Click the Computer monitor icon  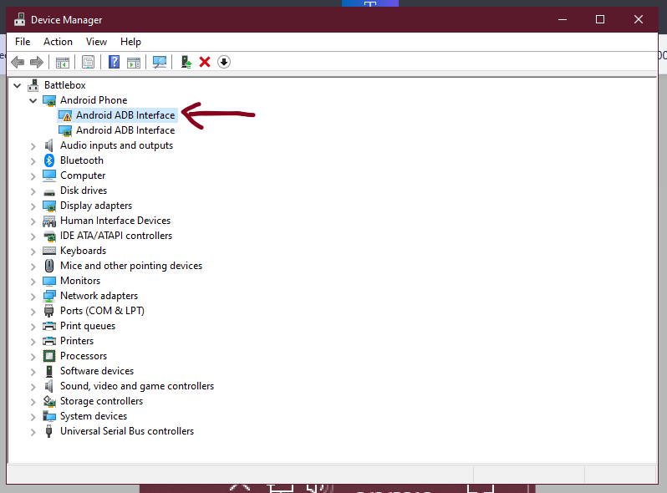point(49,175)
